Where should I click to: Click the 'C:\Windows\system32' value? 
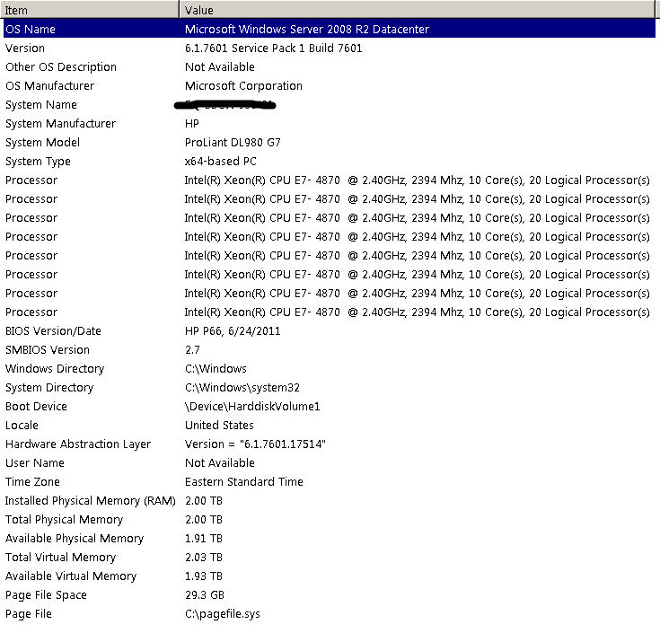point(242,388)
